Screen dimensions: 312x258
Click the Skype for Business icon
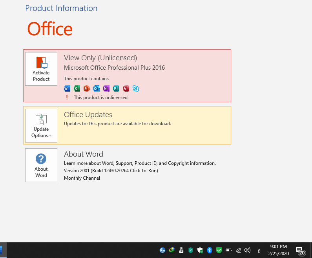(136, 88)
